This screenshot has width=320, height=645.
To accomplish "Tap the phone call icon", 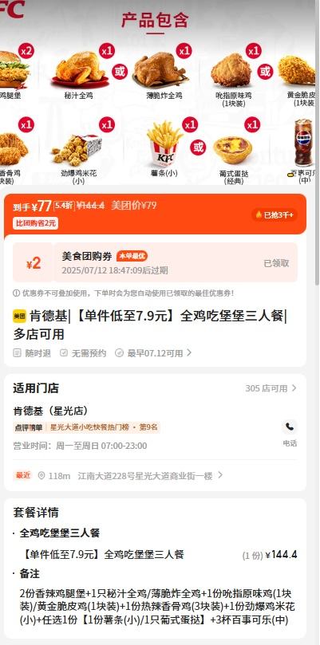I will 290,427.
